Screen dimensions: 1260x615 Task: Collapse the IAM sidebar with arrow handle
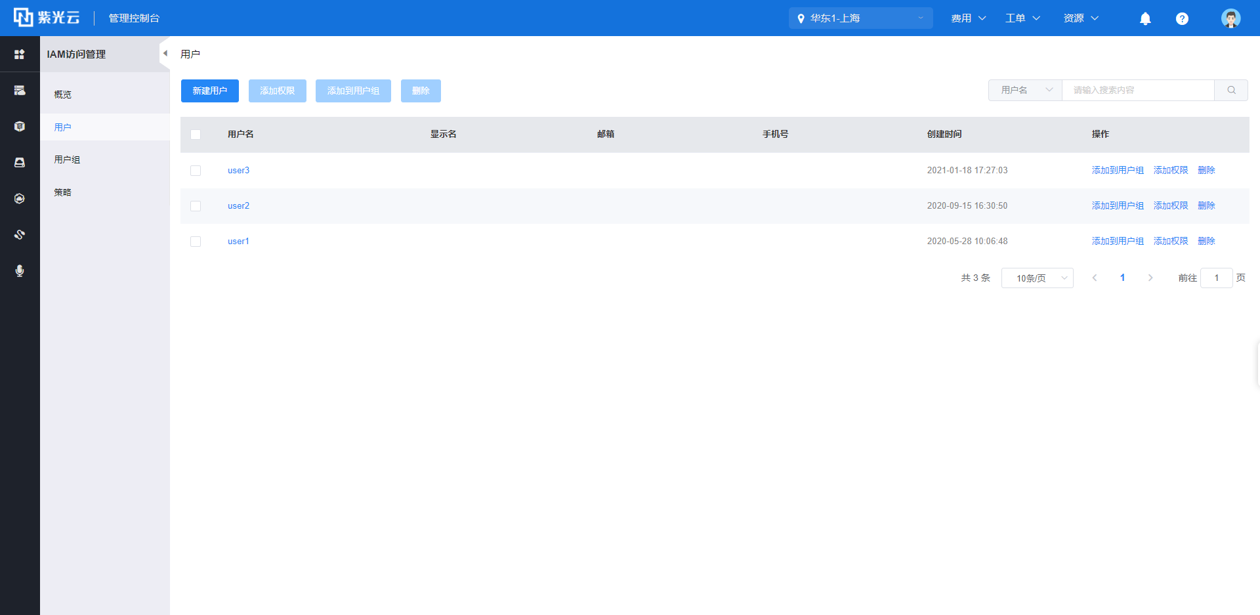click(x=165, y=54)
